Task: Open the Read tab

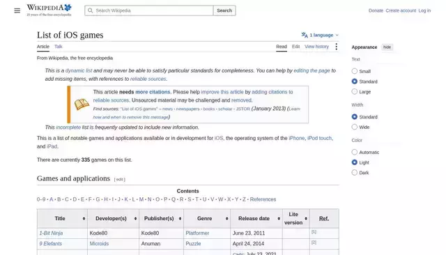Action: point(282,47)
